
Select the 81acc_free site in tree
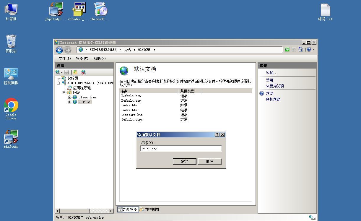87,97
